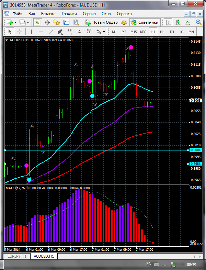This screenshot has height=270, width=206.
Task: Switch chart to candlesticks mode
Action: [x=178, y=22]
